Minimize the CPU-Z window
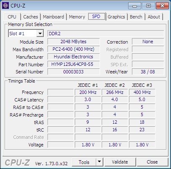 (x=134, y=6)
